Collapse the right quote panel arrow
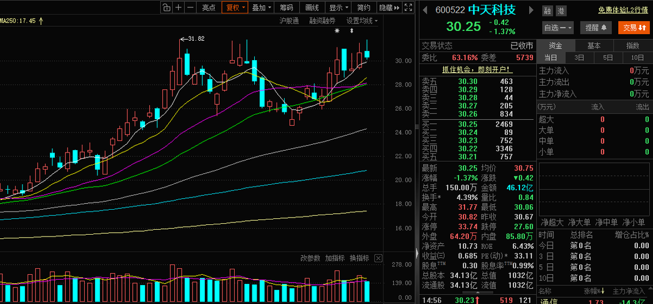 (417, 253)
